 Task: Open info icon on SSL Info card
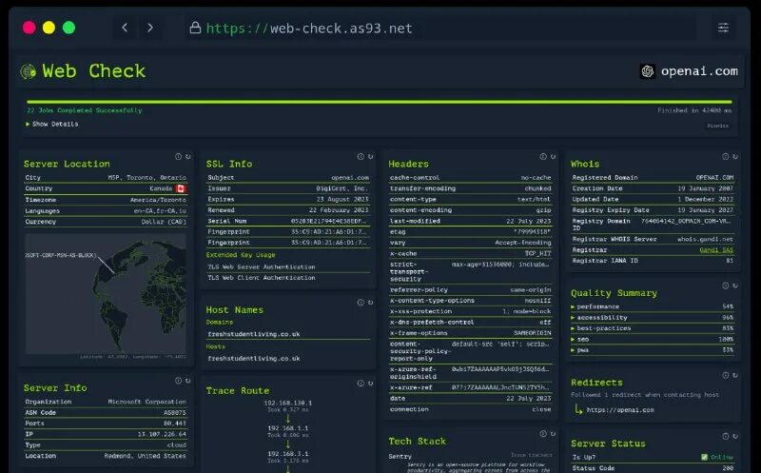coord(361,156)
